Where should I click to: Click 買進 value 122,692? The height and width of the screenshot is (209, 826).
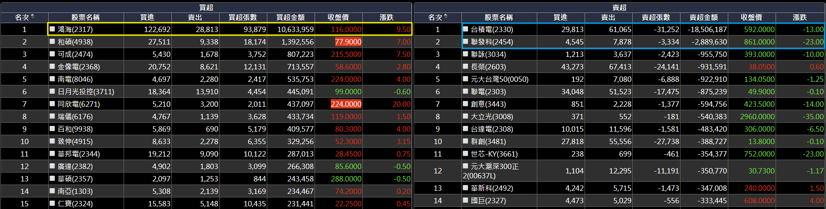click(157, 29)
